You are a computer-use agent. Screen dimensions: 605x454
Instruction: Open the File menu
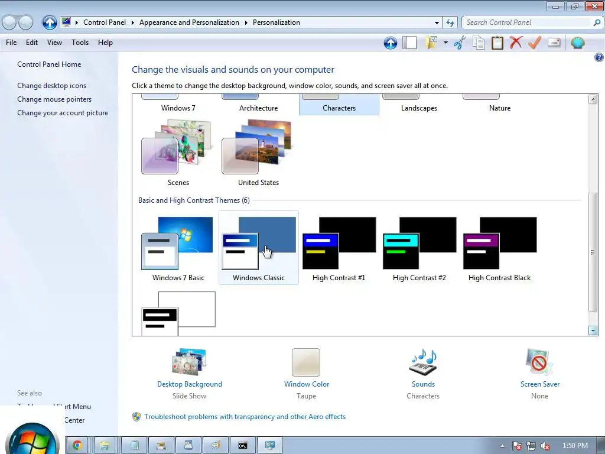click(11, 43)
